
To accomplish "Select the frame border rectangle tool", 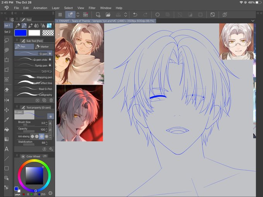I will (x=7, y=168).
